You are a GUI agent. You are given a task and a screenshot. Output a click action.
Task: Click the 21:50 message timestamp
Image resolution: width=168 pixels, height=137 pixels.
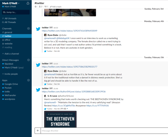(56, 89)
